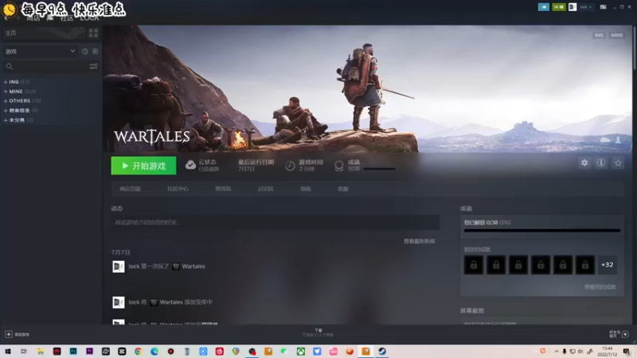Open the blue announcements icon

(x=544, y=7)
